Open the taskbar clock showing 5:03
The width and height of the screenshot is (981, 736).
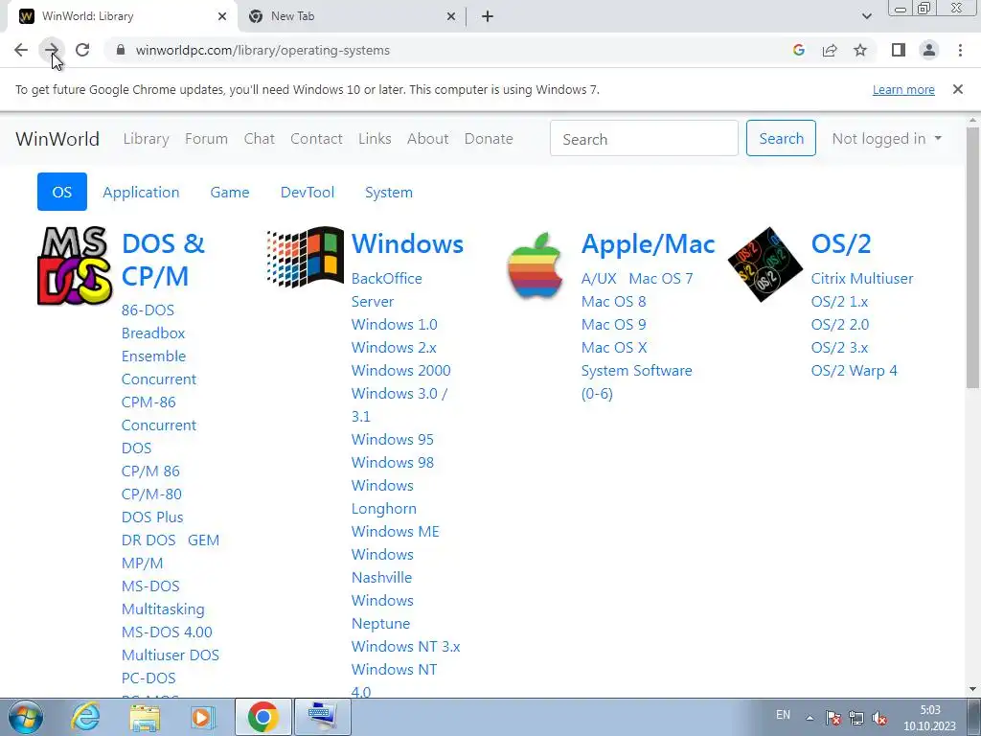[x=929, y=718]
